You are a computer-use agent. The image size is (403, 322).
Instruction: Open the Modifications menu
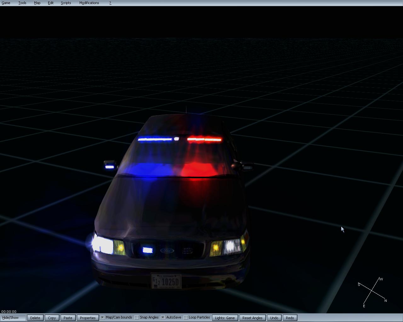pos(89,3)
